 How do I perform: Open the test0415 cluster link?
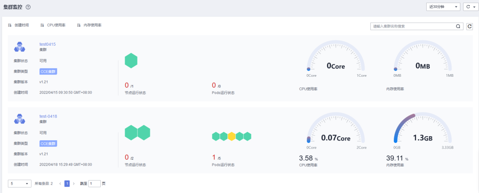[47, 44]
